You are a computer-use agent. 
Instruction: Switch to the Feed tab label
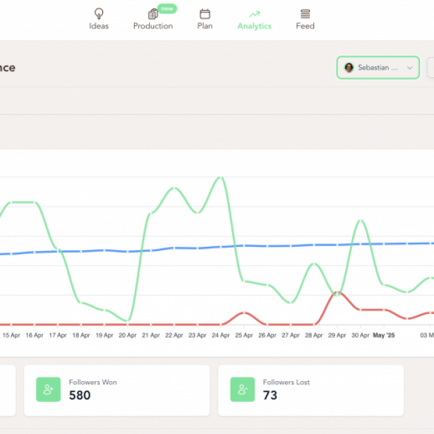click(x=305, y=26)
